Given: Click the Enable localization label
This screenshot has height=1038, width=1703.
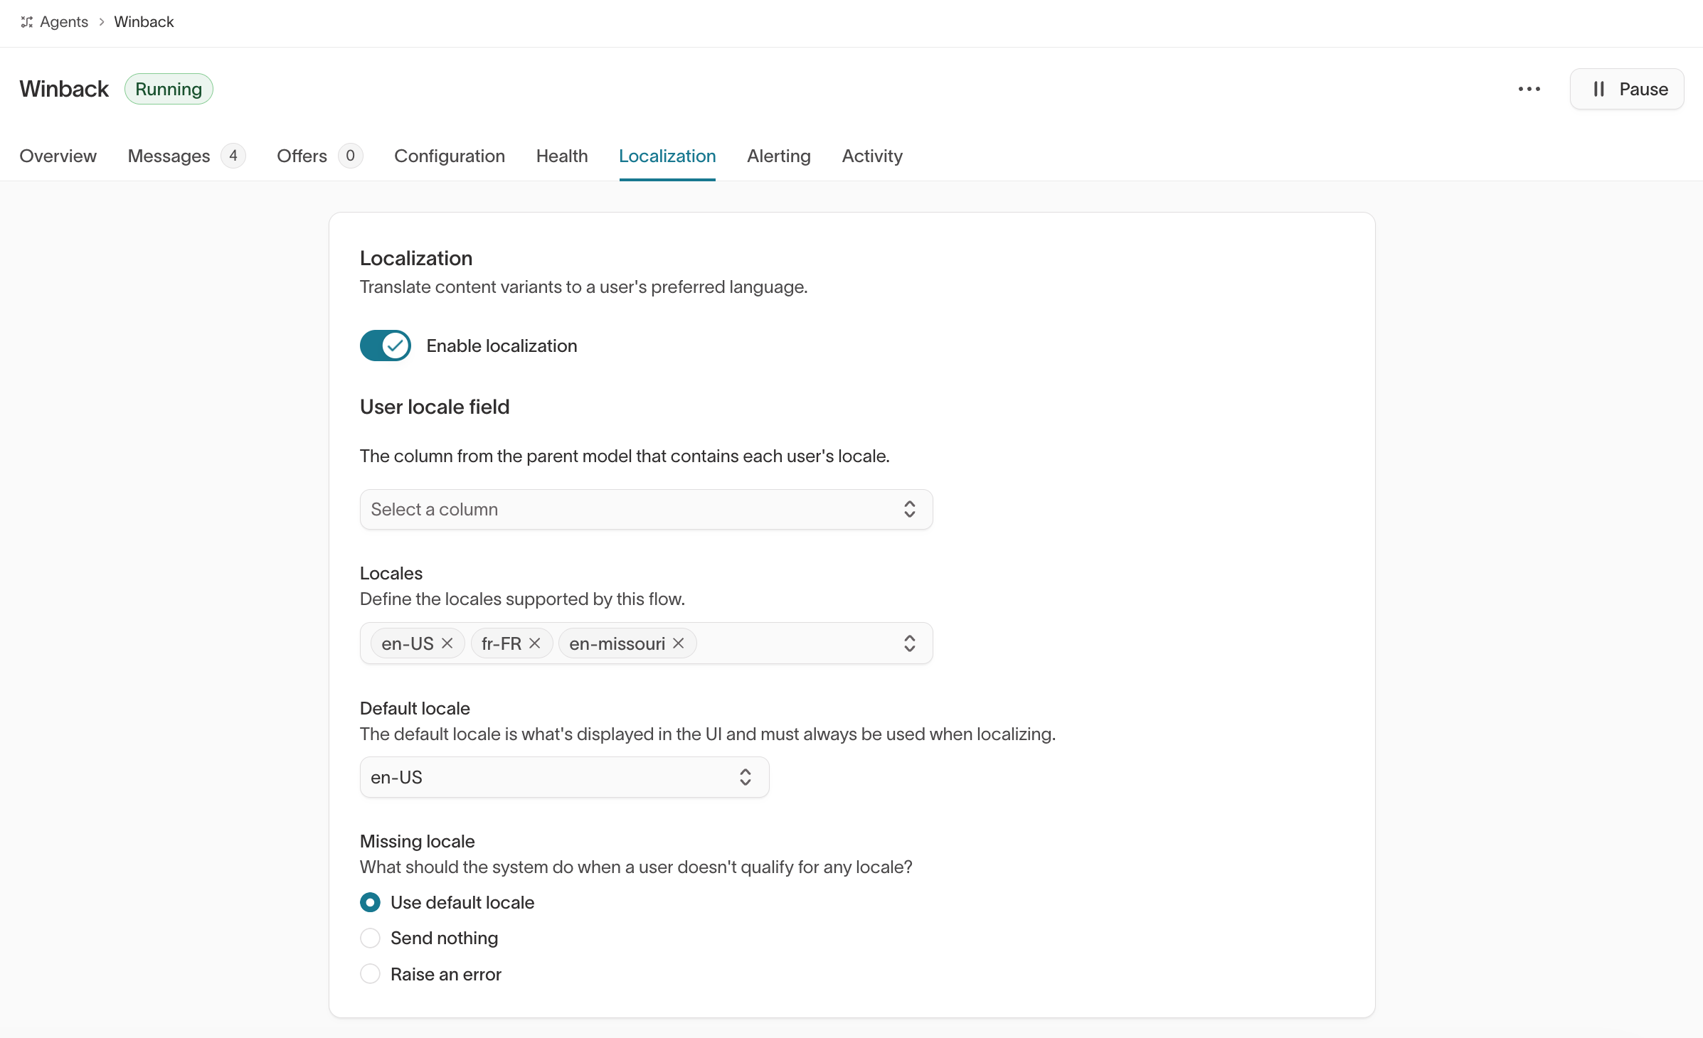Looking at the screenshot, I should pos(502,346).
